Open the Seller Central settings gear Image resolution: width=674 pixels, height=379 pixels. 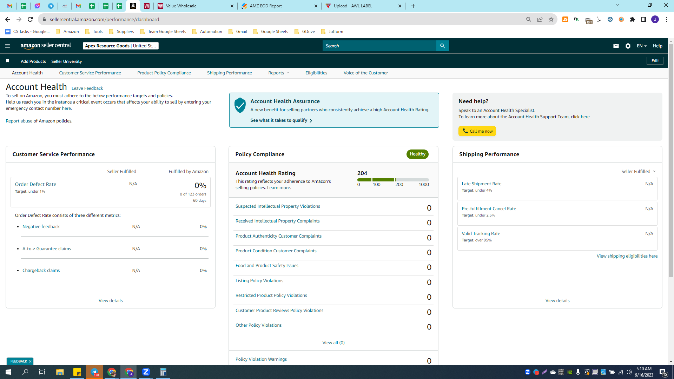click(628, 46)
